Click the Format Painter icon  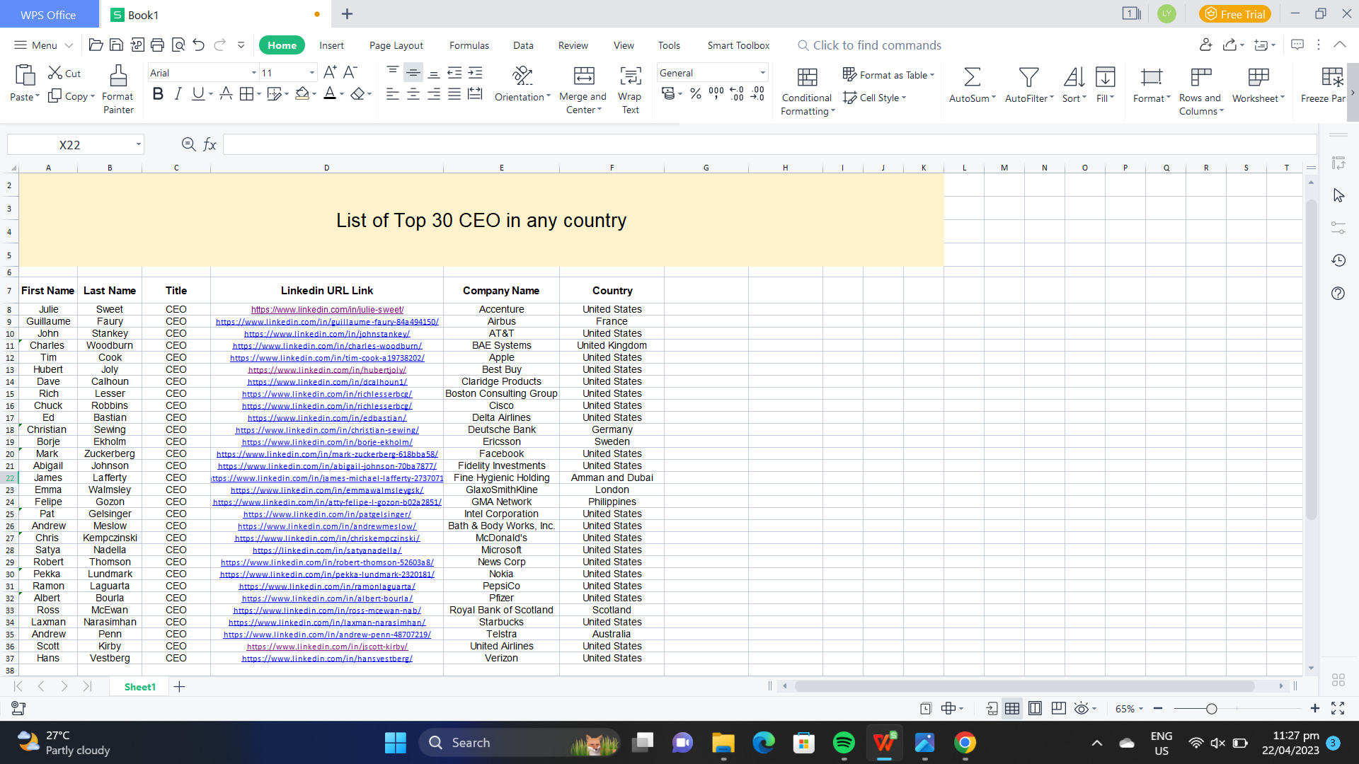pyautogui.click(x=118, y=76)
